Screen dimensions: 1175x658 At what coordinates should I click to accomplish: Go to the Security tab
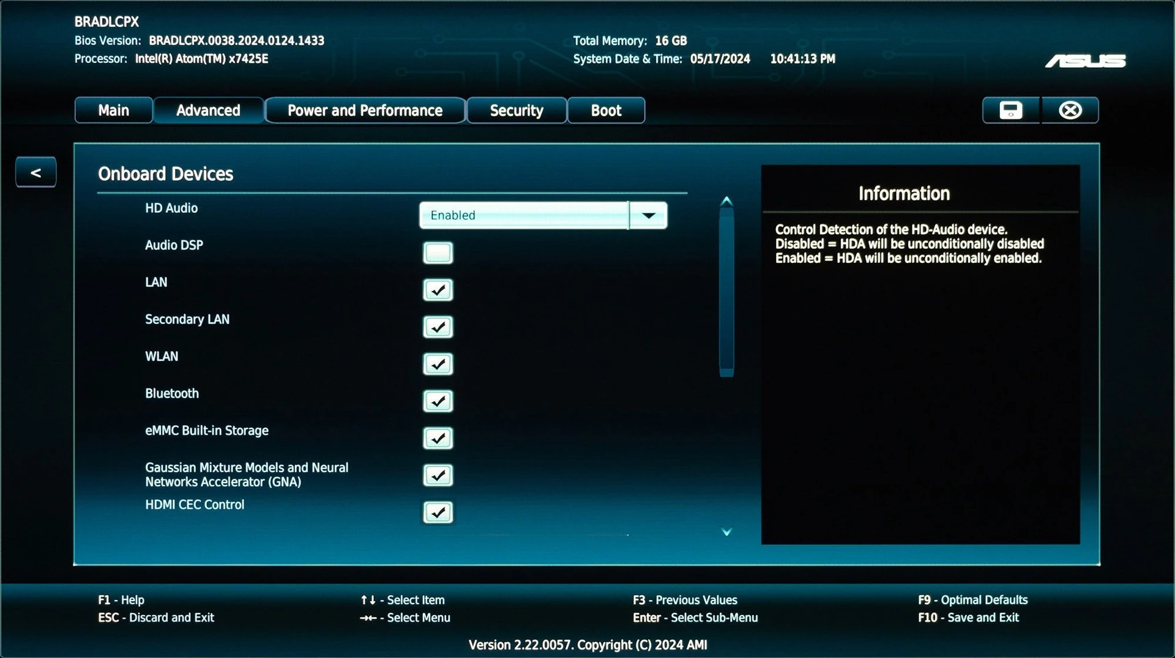pyautogui.click(x=517, y=111)
